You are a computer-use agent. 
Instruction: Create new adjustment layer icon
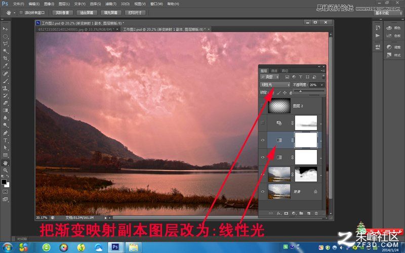[294, 214]
